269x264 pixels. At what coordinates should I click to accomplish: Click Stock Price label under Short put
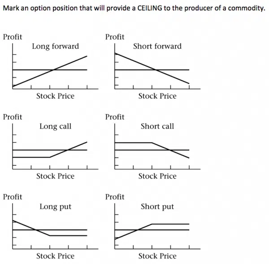[x=157, y=256]
